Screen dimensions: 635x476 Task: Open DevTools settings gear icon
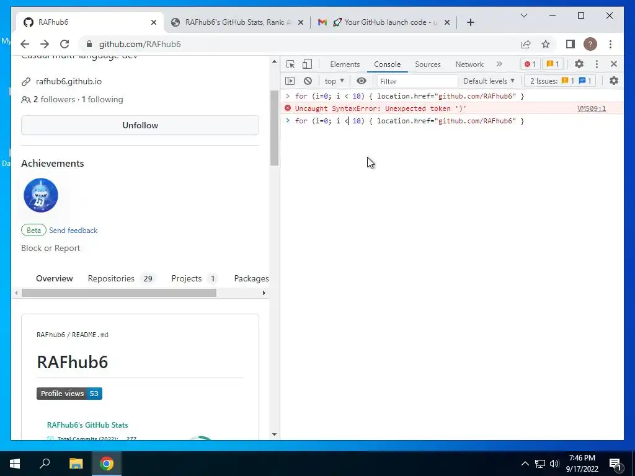[579, 64]
